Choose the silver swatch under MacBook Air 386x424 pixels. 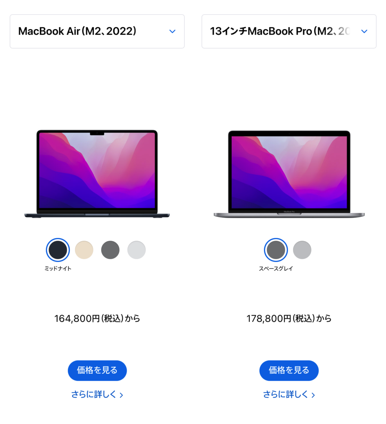(x=137, y=250)
